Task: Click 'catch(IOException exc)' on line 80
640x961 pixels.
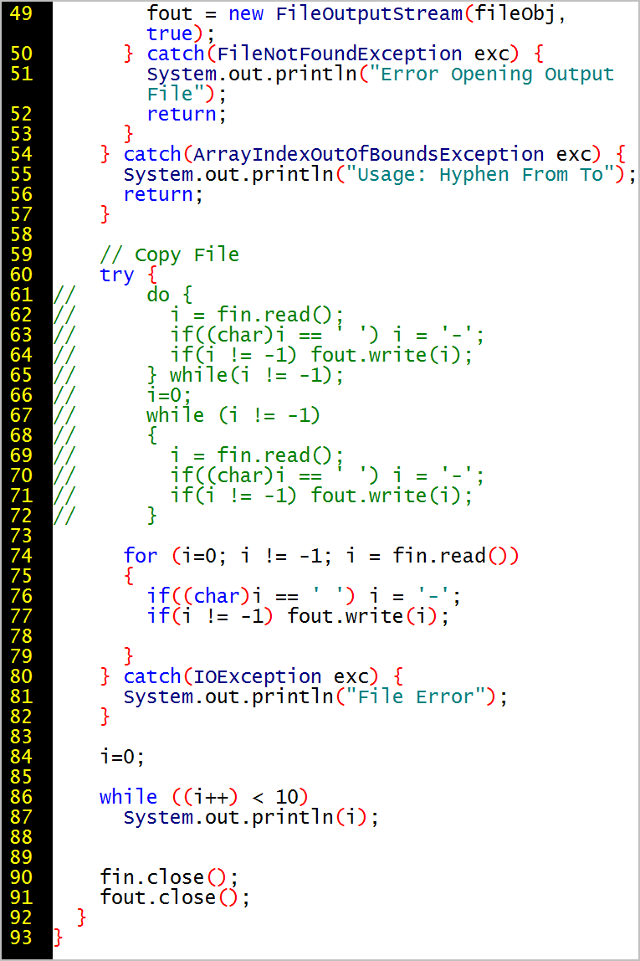Action: [x=251, y=676]
